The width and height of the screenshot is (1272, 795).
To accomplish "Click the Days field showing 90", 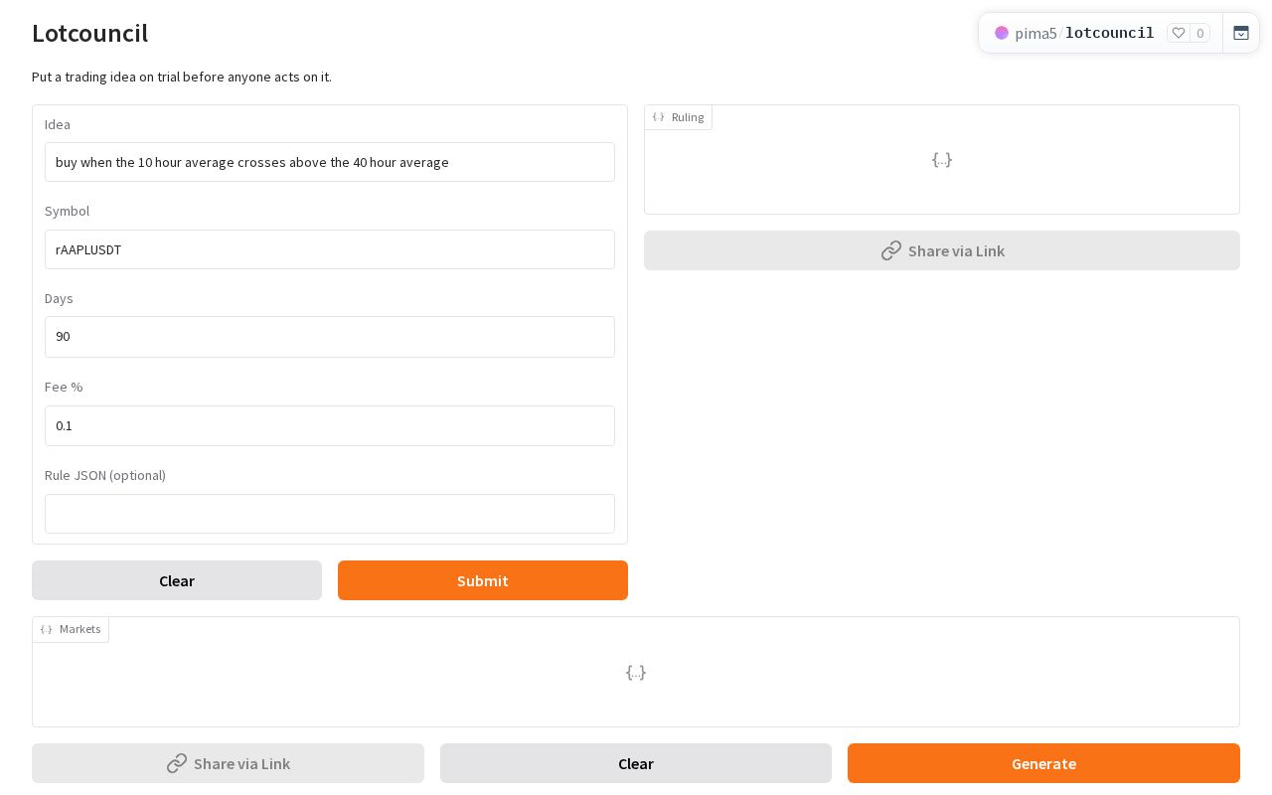I will [330, 337].
